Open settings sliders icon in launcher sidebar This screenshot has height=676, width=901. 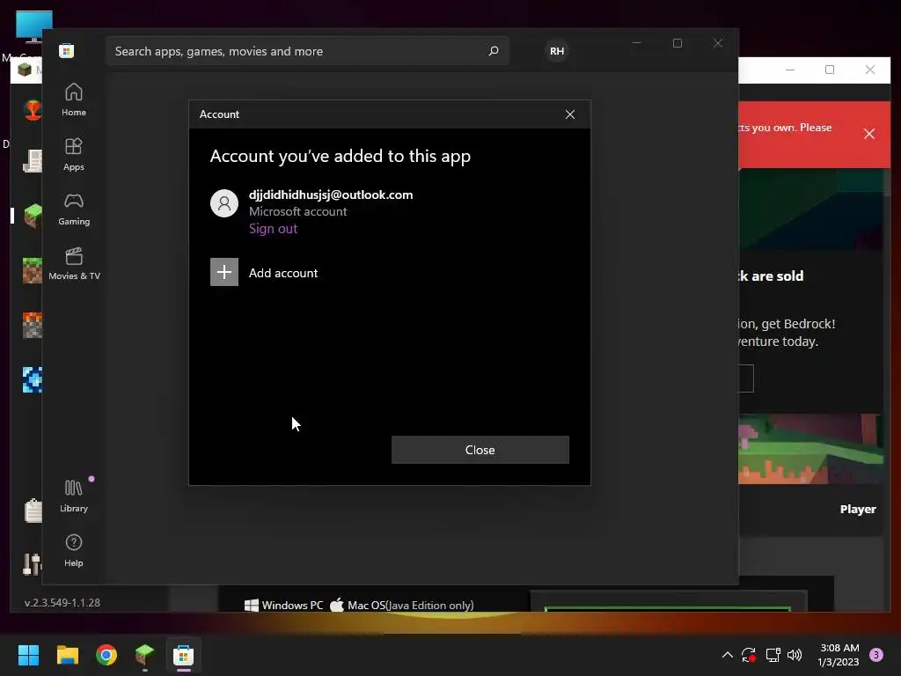pyautogui.click(x=33, y=564)
